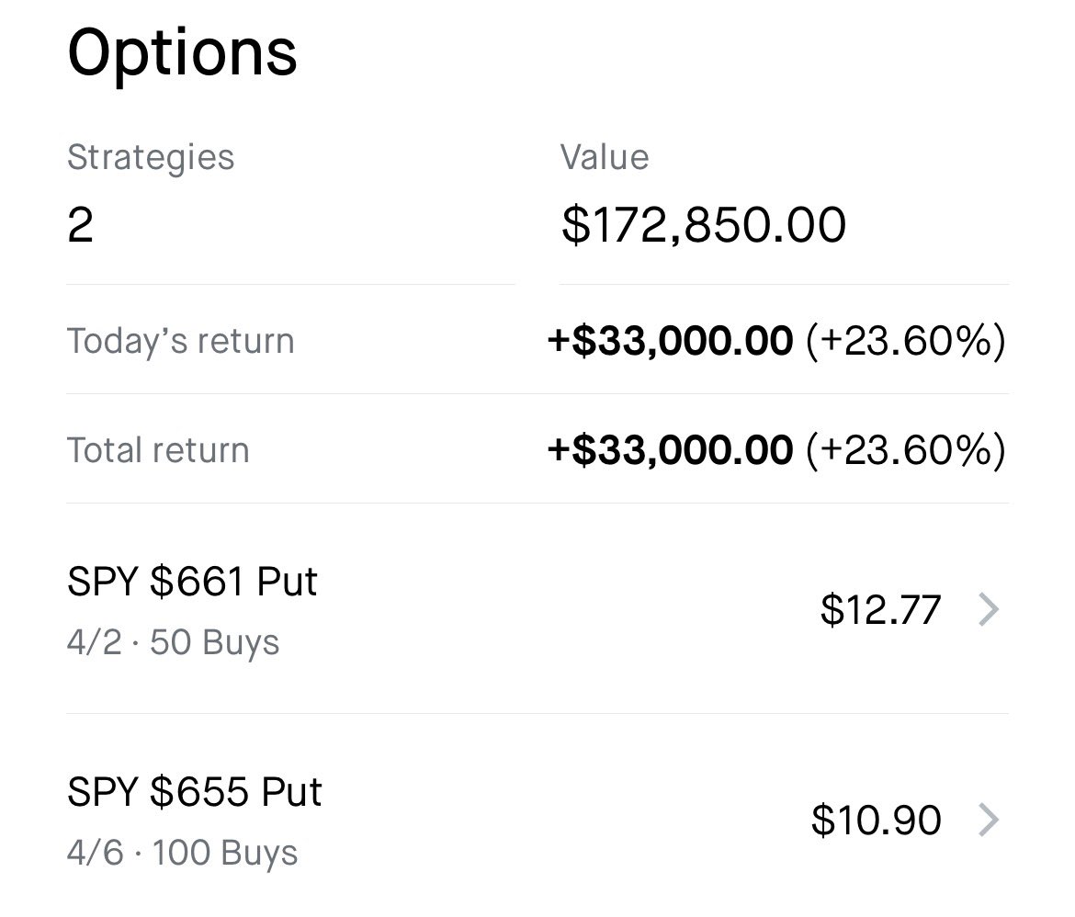Click the divider under SPY $661 Put row
The height and width of the screenshot is (917, 1075).
click(x=537, y=713)
